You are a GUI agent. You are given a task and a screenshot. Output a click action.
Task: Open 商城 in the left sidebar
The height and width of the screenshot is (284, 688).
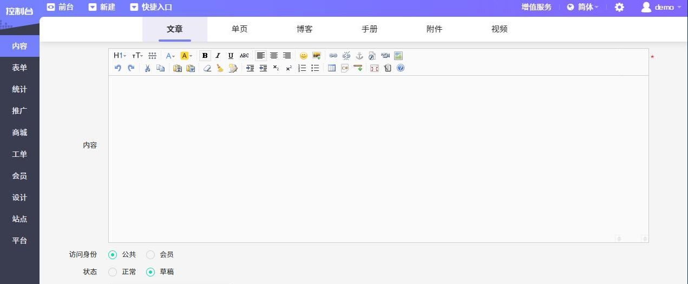[x=19, y=133]
